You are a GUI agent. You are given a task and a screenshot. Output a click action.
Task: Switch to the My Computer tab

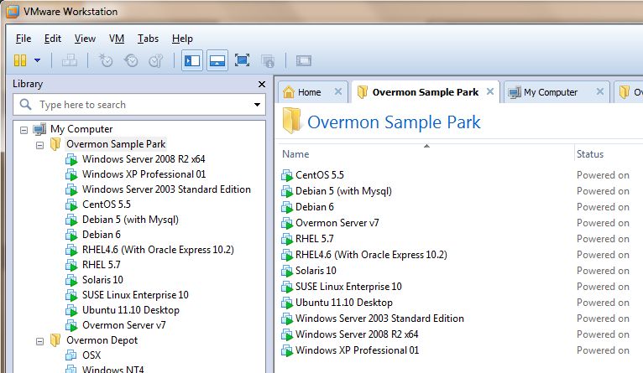coord(551,92)
